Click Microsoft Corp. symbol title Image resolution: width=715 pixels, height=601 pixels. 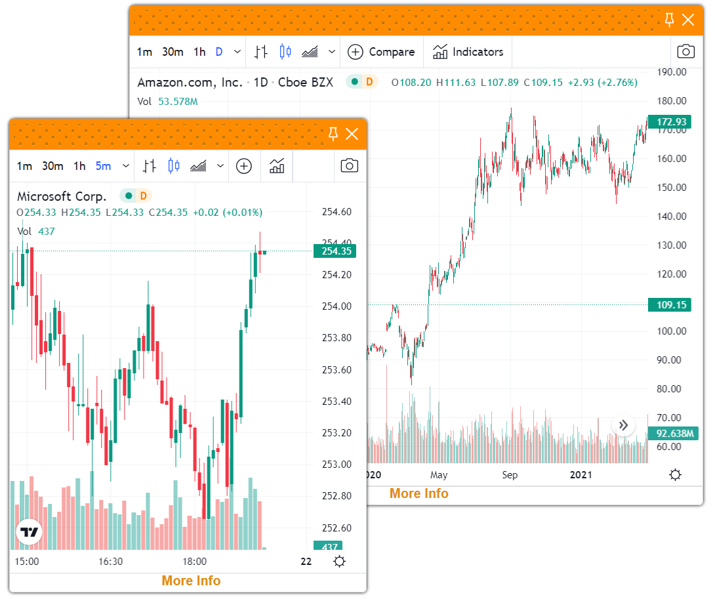pos(62,197)
